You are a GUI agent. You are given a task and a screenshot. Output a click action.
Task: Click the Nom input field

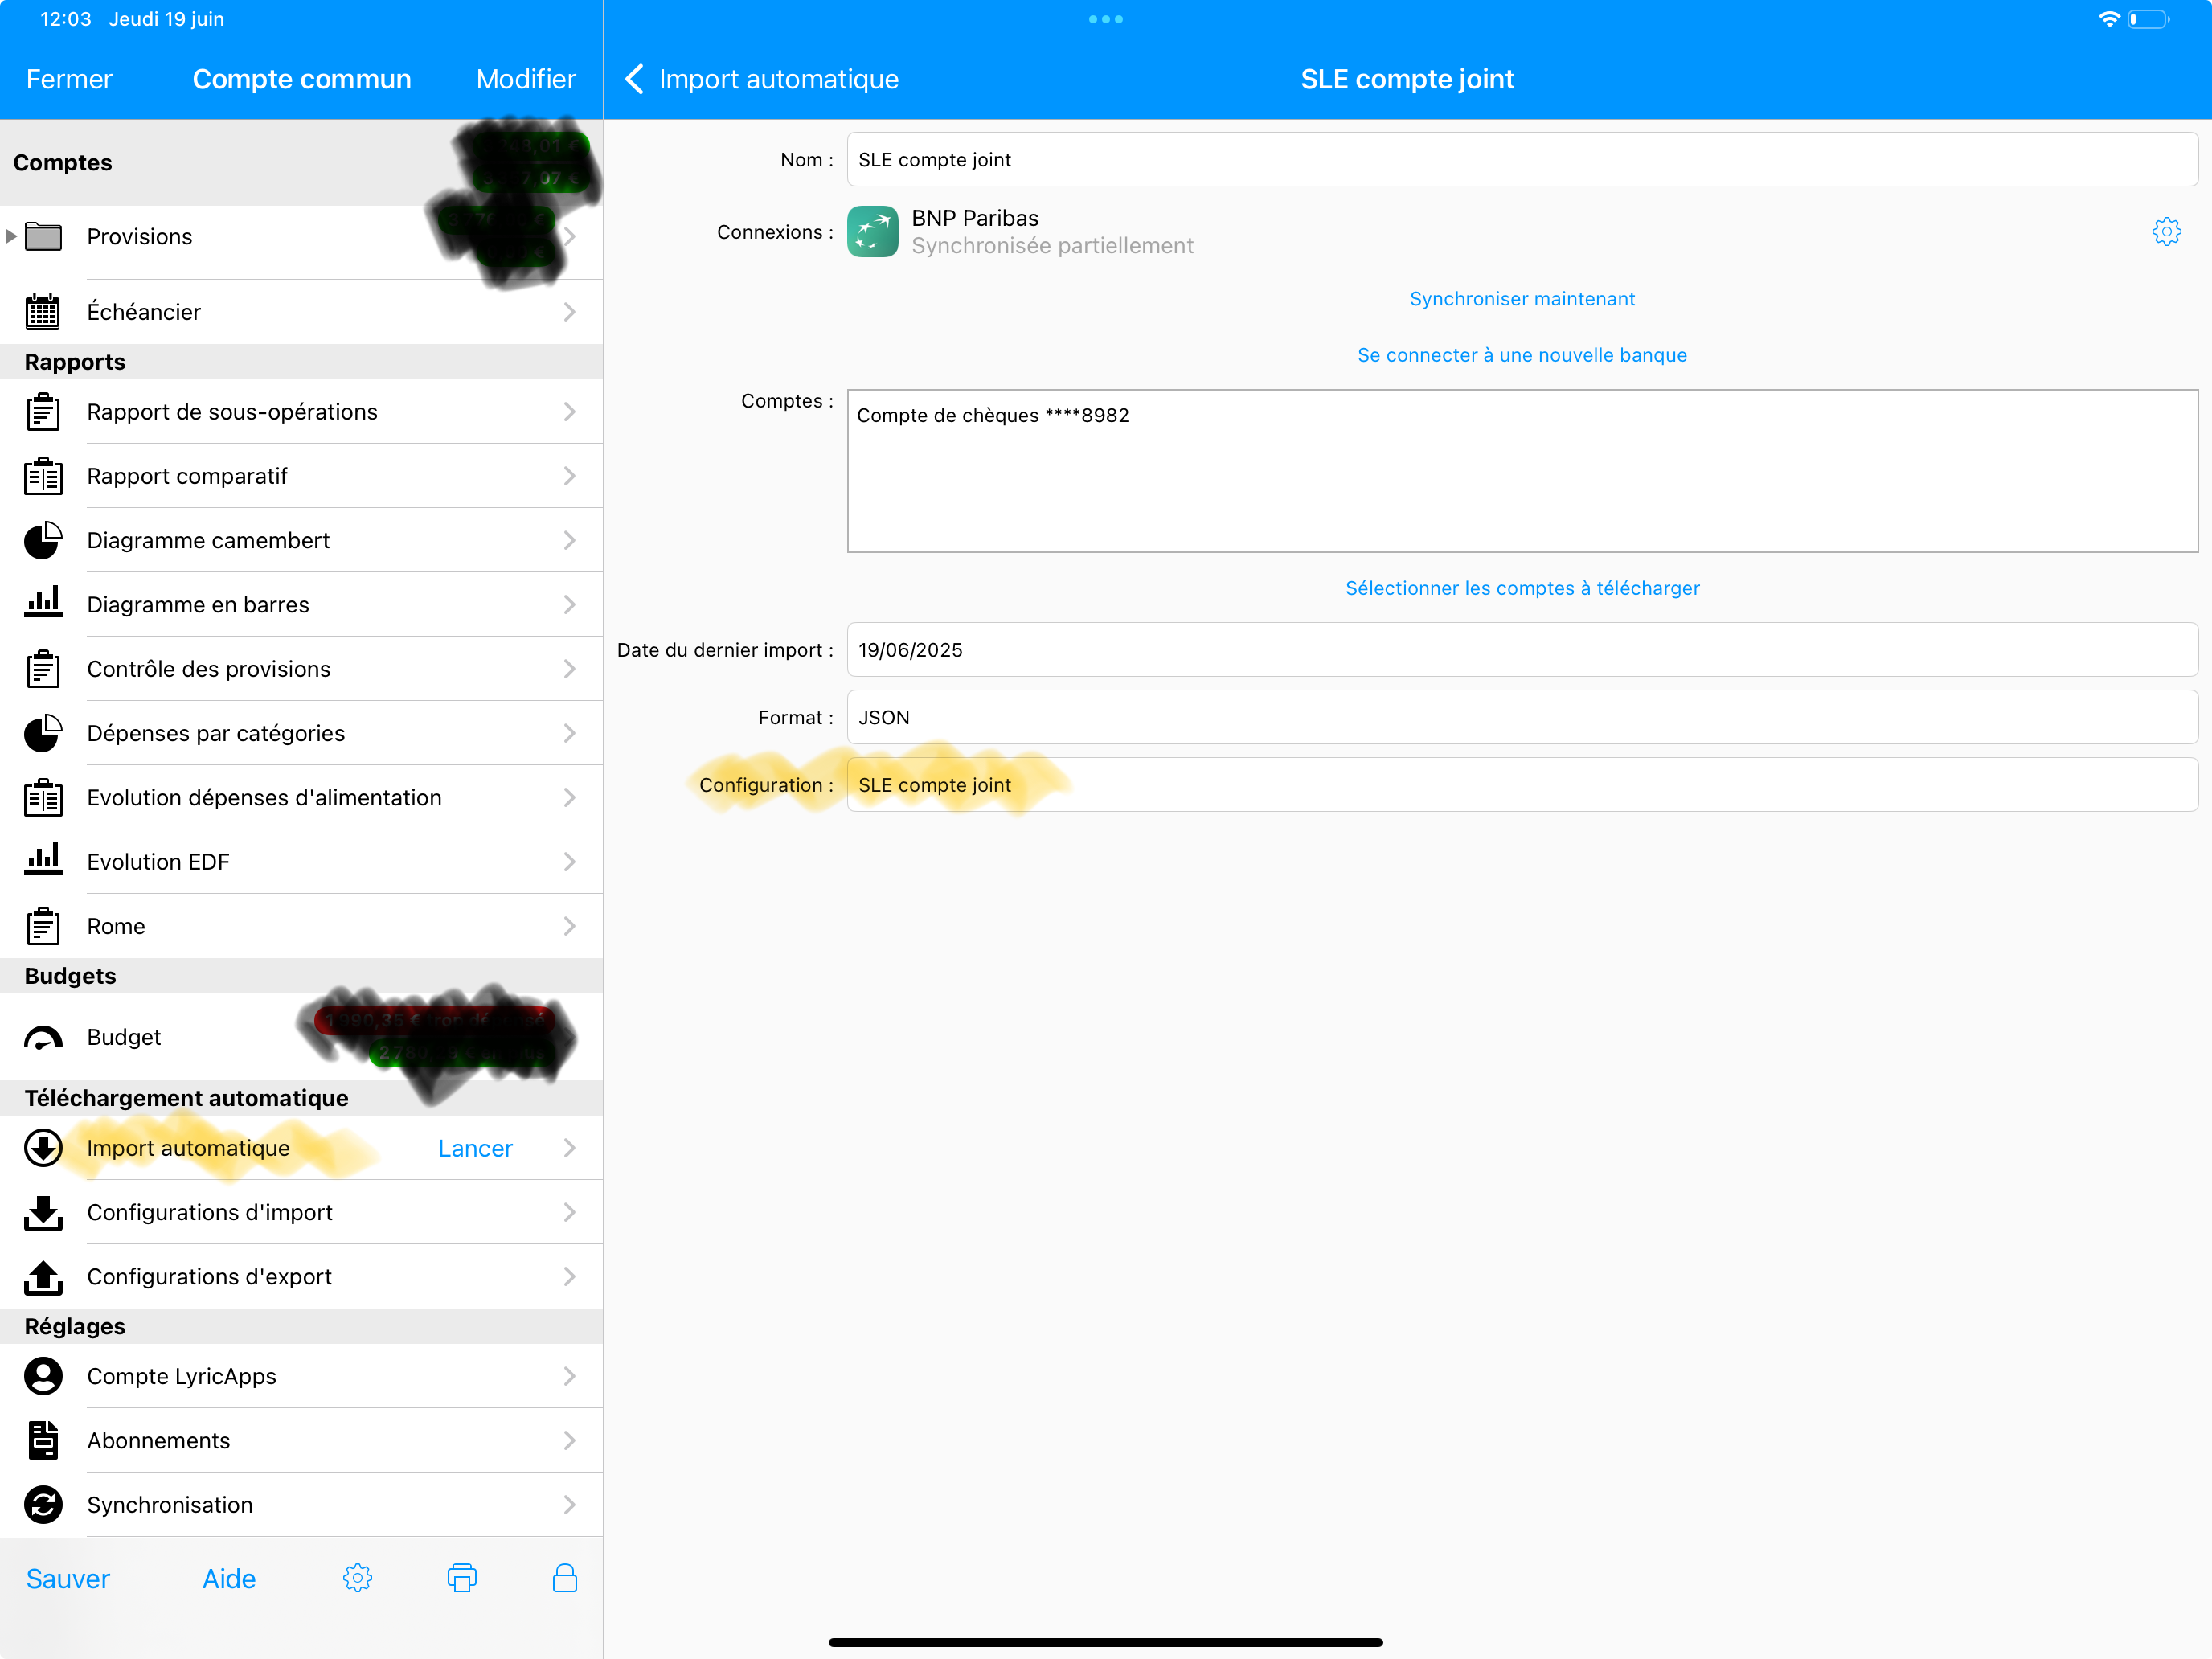click(x=1522, y=160)
